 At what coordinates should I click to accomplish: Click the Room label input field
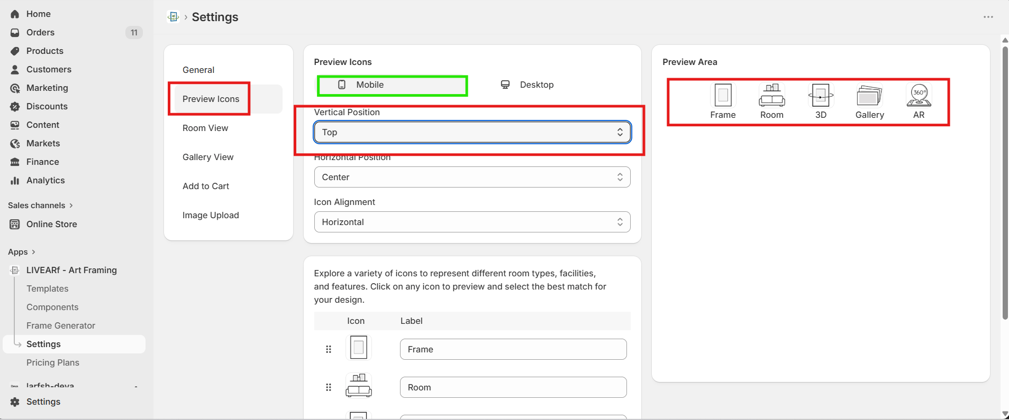pos(513,387)
